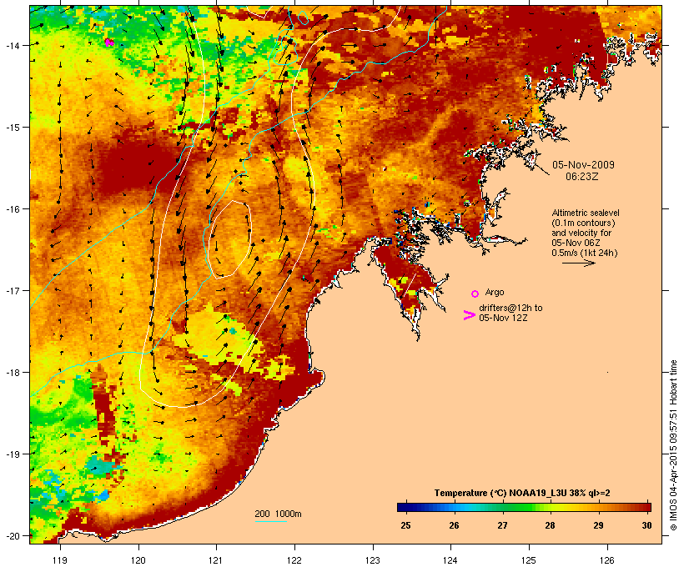This screenshot has width=684, height=567.
Task: Click the latitude axis label -16
Action: click(13, 209)
